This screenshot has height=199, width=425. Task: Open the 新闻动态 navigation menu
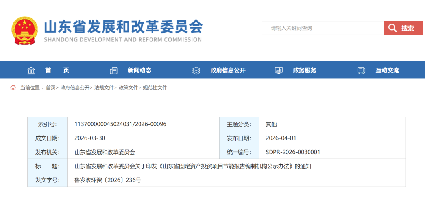coord(139,70)
